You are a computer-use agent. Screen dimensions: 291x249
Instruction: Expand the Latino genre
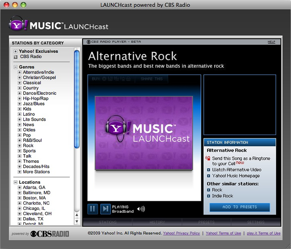(x=20, y=114)
